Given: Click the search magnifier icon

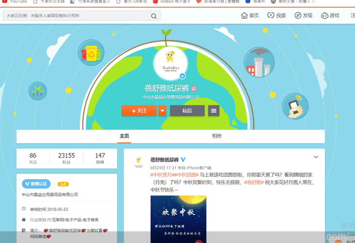Looking at the screenshot, I should tap(154, 16).
